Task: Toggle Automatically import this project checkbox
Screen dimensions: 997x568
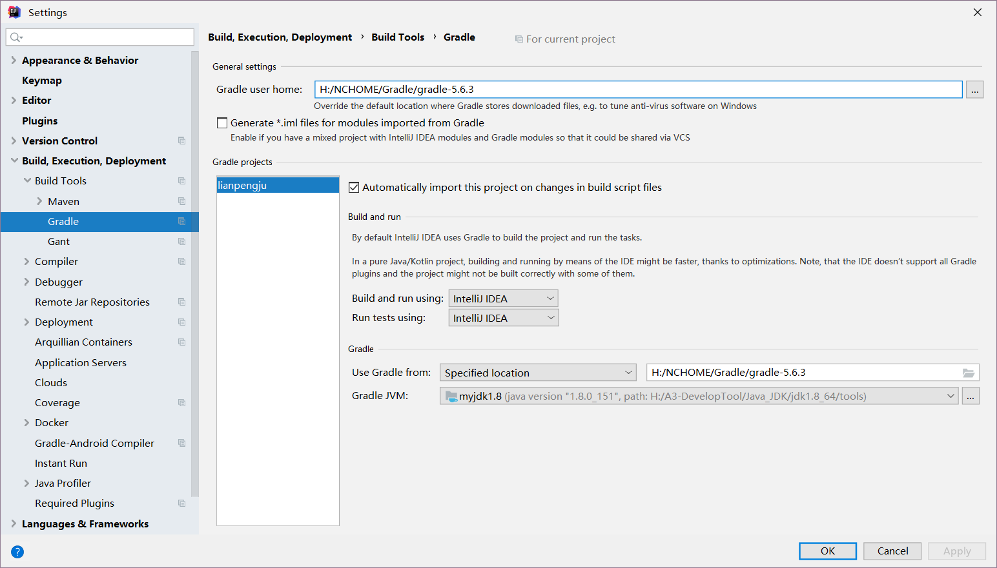Action: click(x=354, y=188)
